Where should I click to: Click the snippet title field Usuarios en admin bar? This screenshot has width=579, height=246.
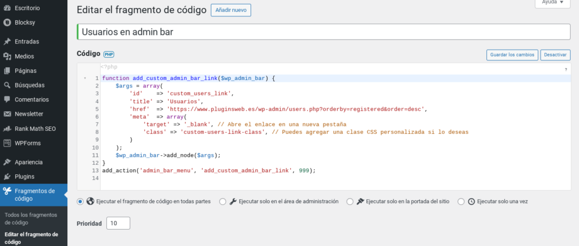point(323,32)
